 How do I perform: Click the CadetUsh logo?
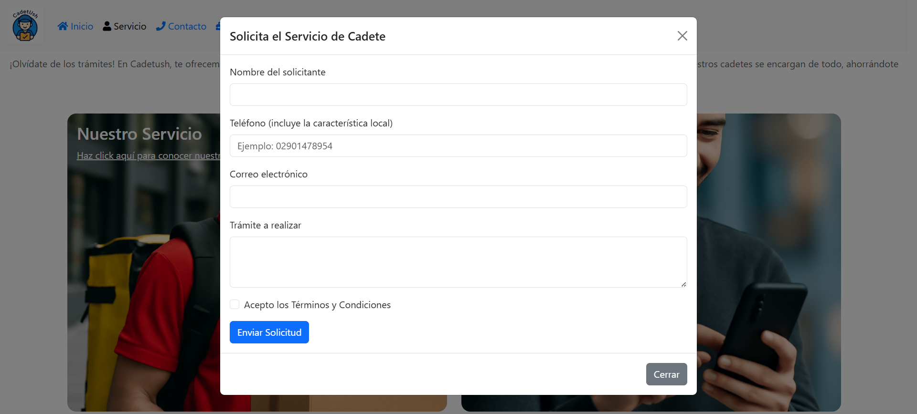point(25,26)
